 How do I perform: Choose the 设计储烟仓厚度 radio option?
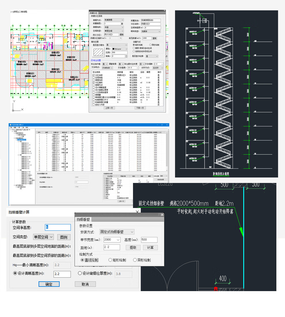(80, 273)
